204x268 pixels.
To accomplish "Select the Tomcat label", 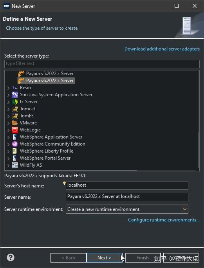I will pyautogui.click(x=27, y=109).
